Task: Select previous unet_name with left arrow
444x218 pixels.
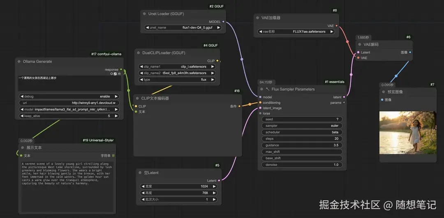Action: pyautogui.click(x=148, y=28)
